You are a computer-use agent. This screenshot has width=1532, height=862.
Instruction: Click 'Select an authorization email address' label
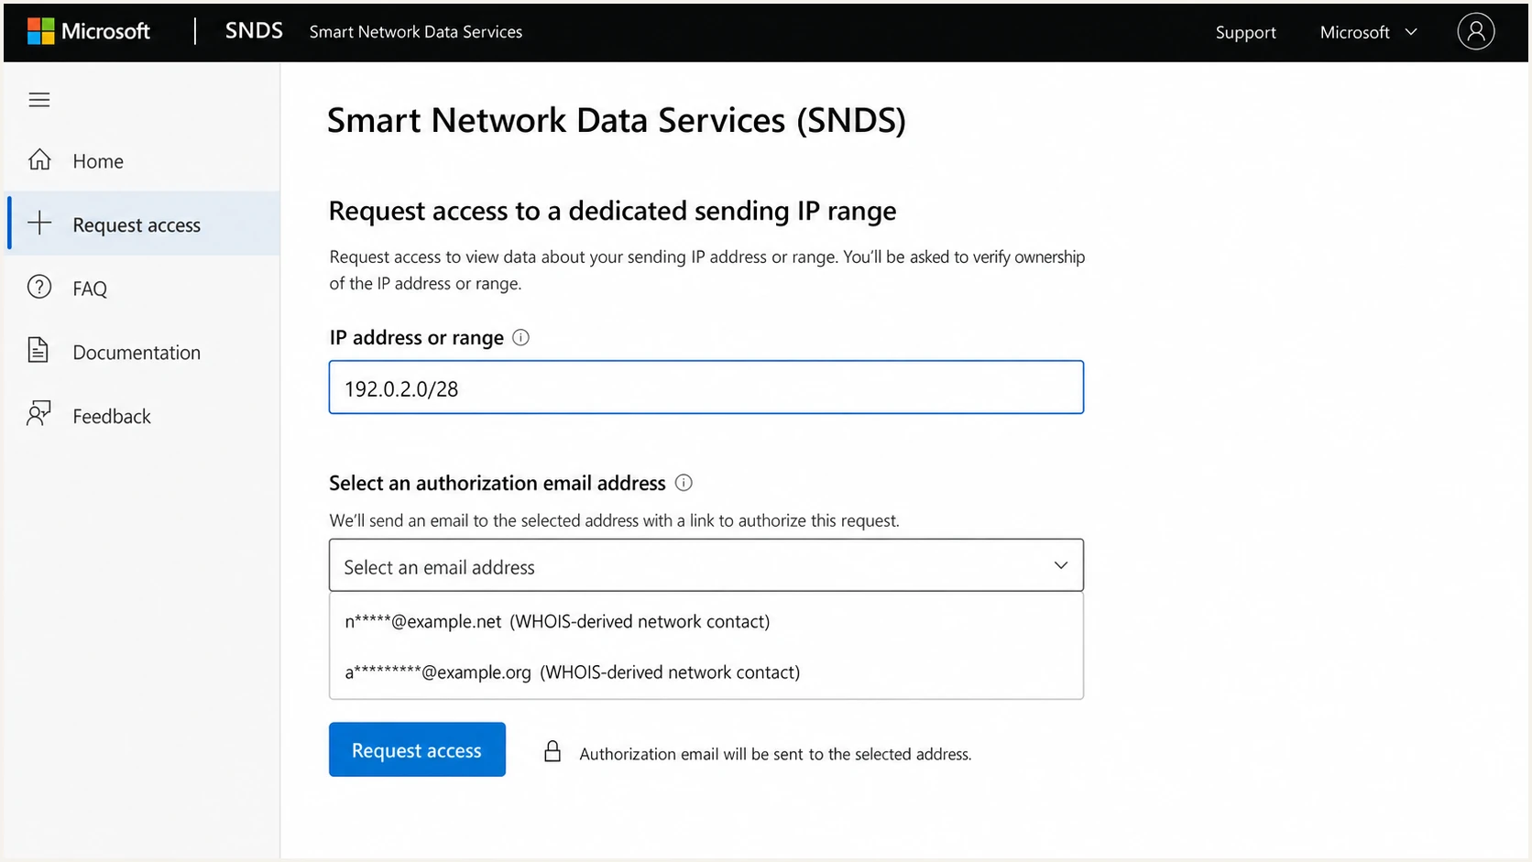(x=498, y=483)
